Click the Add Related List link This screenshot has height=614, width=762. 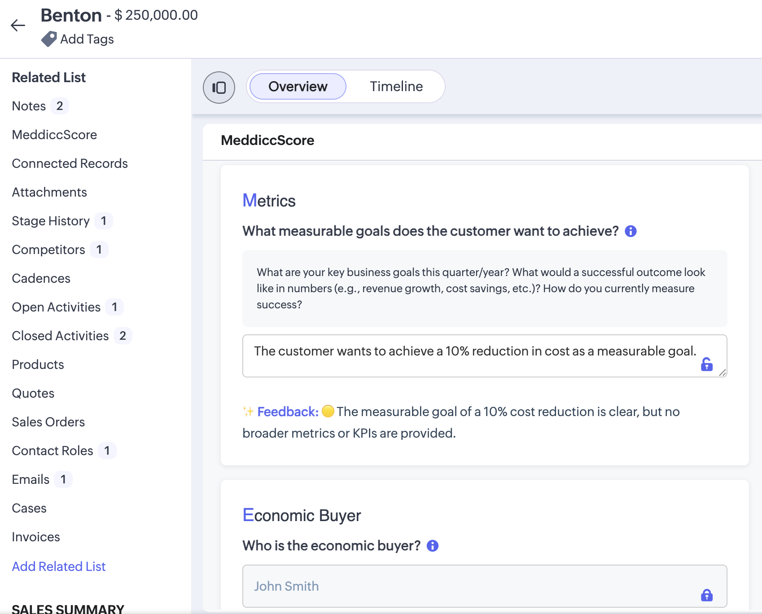[x=58, y=566]
